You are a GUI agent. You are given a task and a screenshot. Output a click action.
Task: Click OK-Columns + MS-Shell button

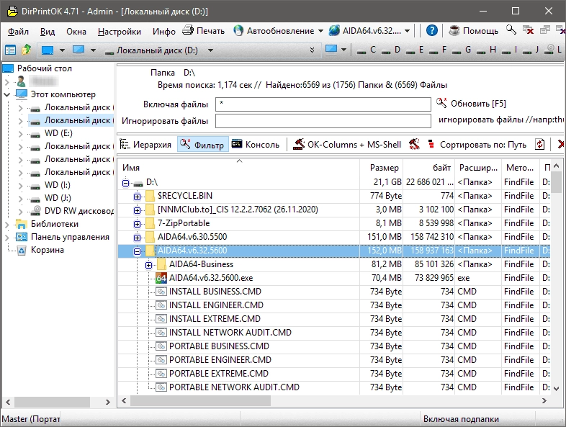click(x=347, y=145)
